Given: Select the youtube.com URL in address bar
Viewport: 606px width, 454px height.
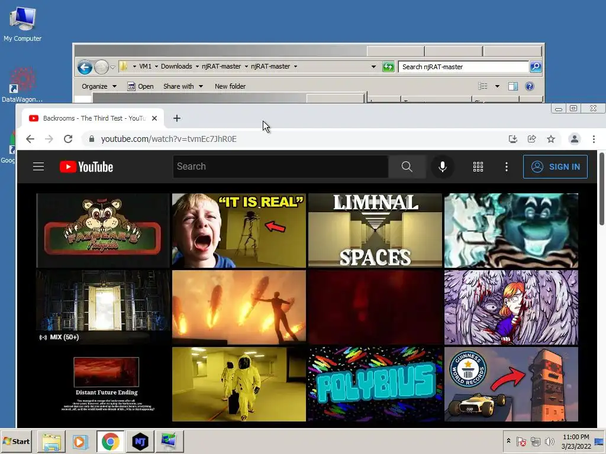Looking at the screenshot, I should click(x=169, y=139).
